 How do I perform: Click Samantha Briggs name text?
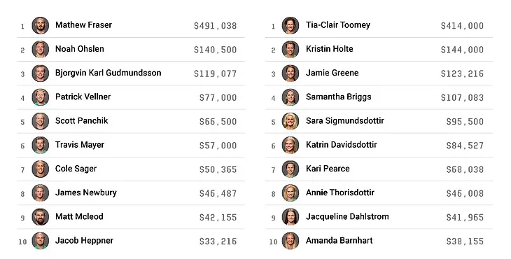tap(339, 97)
